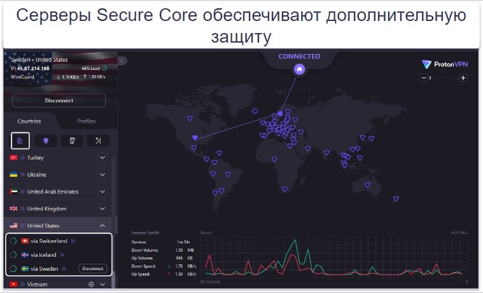
Task: Click the via Sweden load circle
Action: point(13,269)
